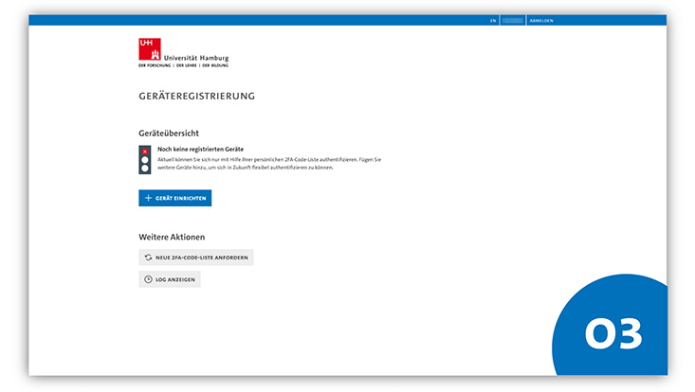Click clock icon on Log anzeigen
695x392 pixels.
(x=149, y=279)
